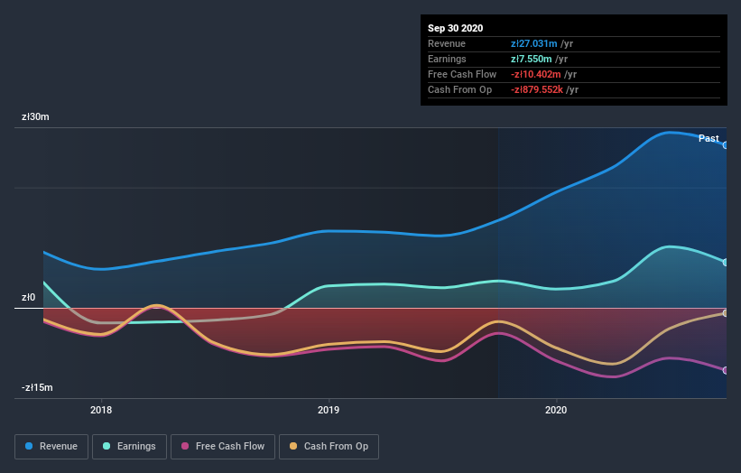741x473 pixels.
Task: Click the orange Cash From Op endpoint marker
Action: (x=726, y=313)
